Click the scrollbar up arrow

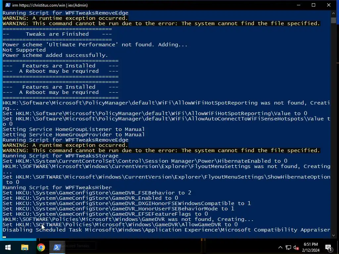pyautogui.click(x=333, y=13)
